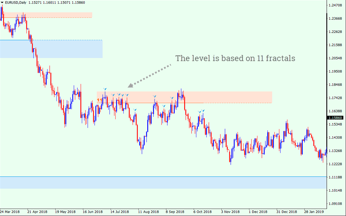
Task: Click the 1.14308 price axis label
Action: point(335,138)
